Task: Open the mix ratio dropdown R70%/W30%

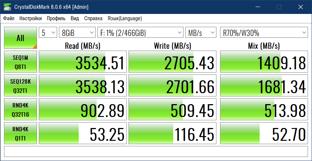Action: coord(264,33)
